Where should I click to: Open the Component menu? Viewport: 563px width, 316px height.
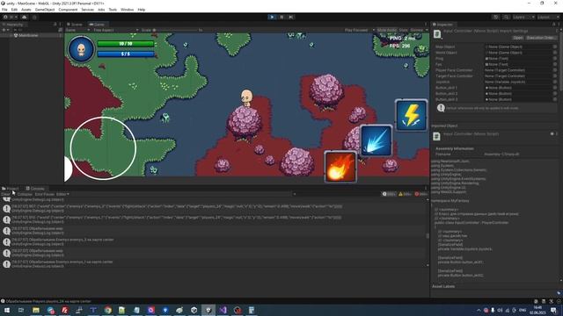click(x=68, y=10)
